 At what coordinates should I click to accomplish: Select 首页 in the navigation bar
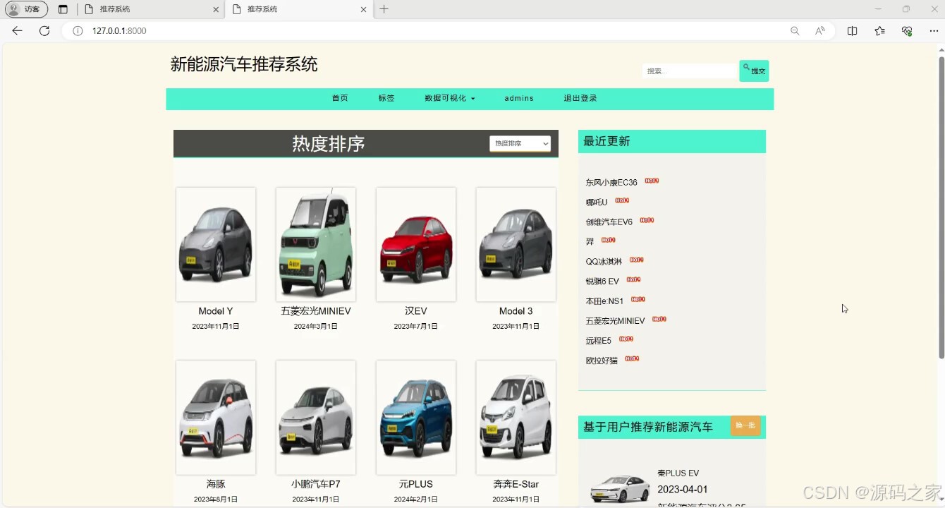point(339,98)
